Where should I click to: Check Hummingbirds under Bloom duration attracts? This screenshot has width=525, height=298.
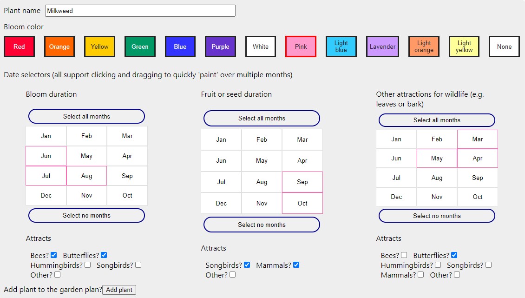[x=87, y=265]
